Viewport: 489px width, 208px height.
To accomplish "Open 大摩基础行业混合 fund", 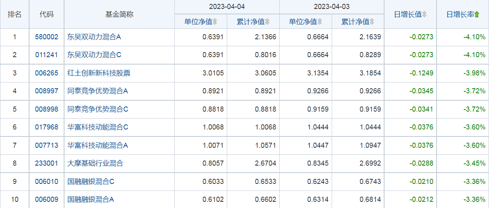I will point(95,163).
